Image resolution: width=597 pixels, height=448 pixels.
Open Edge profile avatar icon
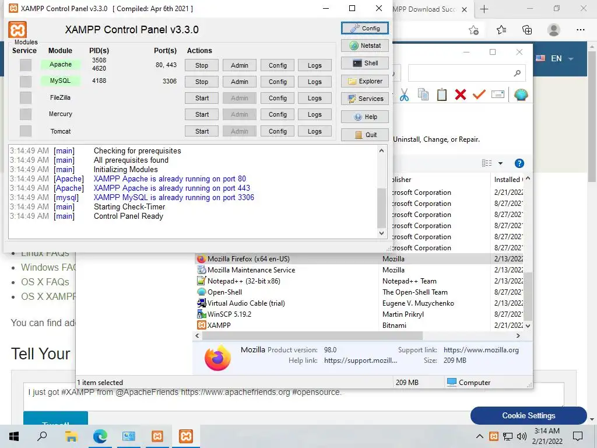(x=554, y=30)
